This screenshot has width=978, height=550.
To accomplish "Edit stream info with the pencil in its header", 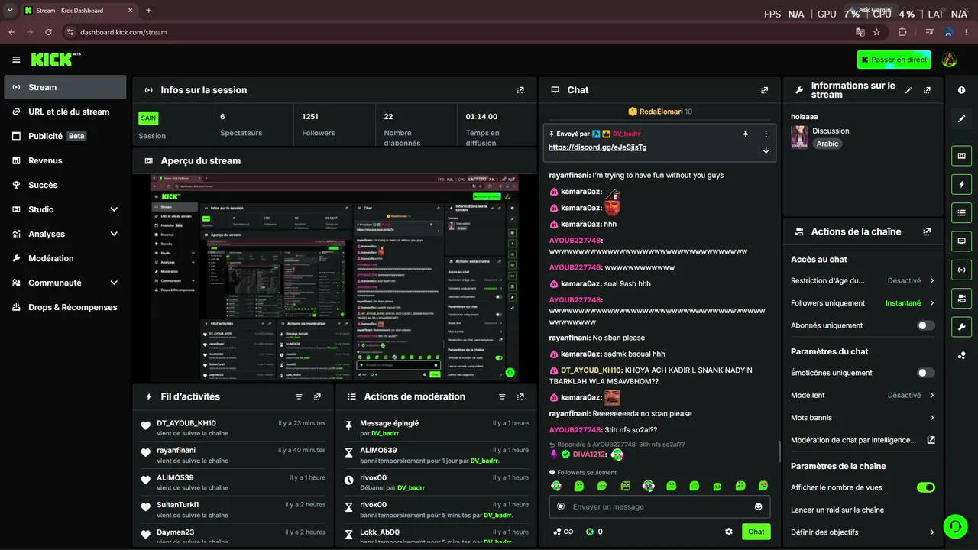I will coord(908,90).
